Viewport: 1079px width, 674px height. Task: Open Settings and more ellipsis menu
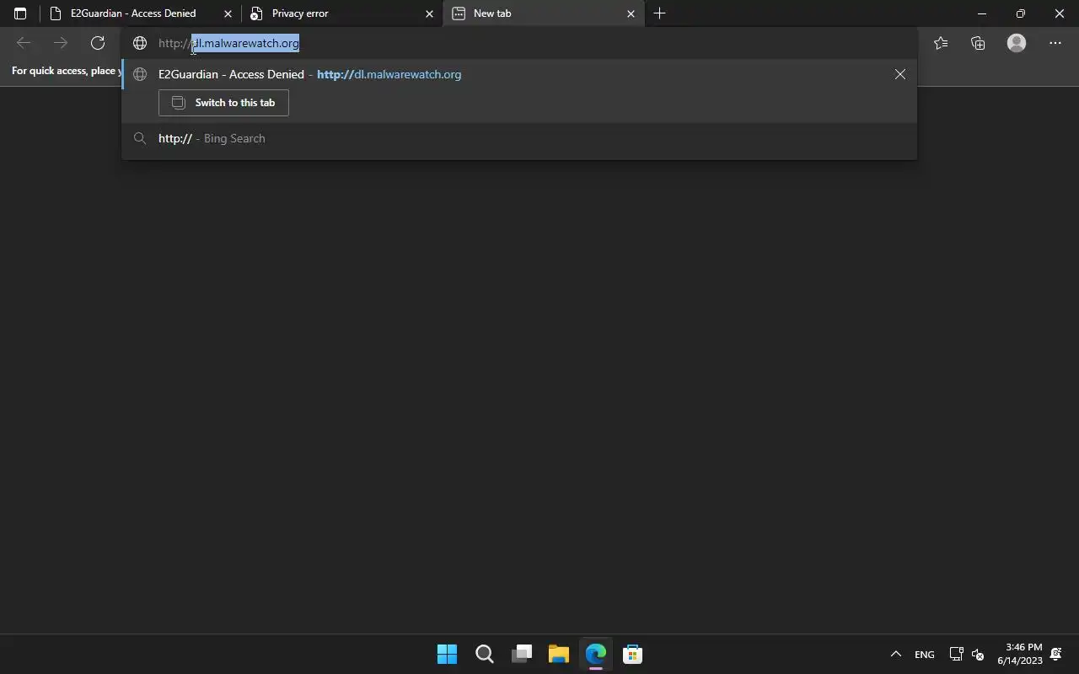1055,43
